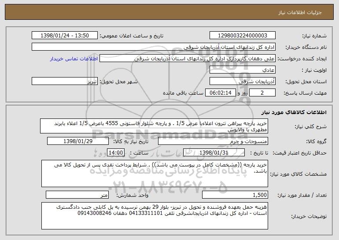Click delivery province field آذربایجان شرقی
339x240 pixels.
[242, 81]
